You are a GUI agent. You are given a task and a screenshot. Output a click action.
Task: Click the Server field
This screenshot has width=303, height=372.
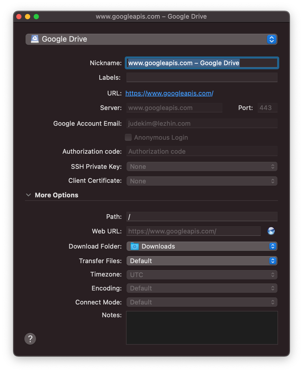click(x=174, y=108)
